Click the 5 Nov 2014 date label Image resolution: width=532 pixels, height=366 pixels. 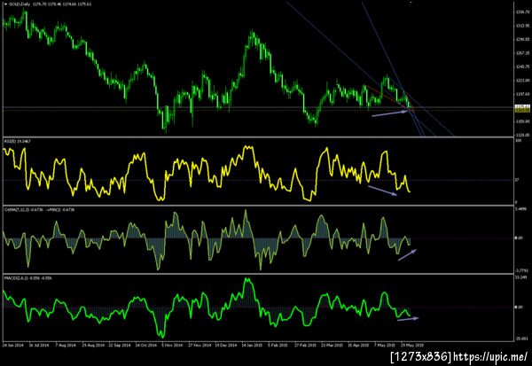click(x=172, y=346)
